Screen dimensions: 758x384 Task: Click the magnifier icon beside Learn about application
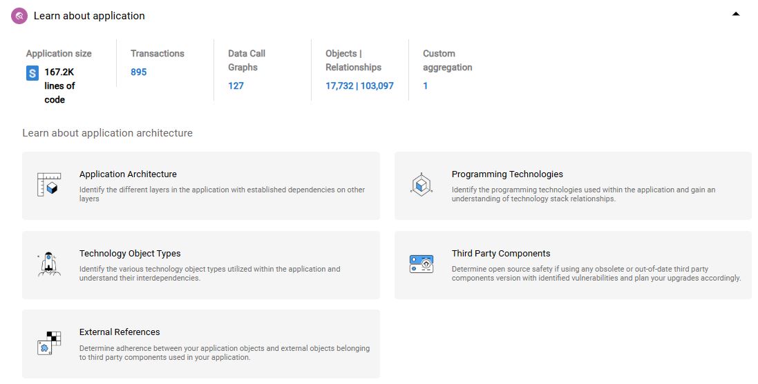[19, 15]
